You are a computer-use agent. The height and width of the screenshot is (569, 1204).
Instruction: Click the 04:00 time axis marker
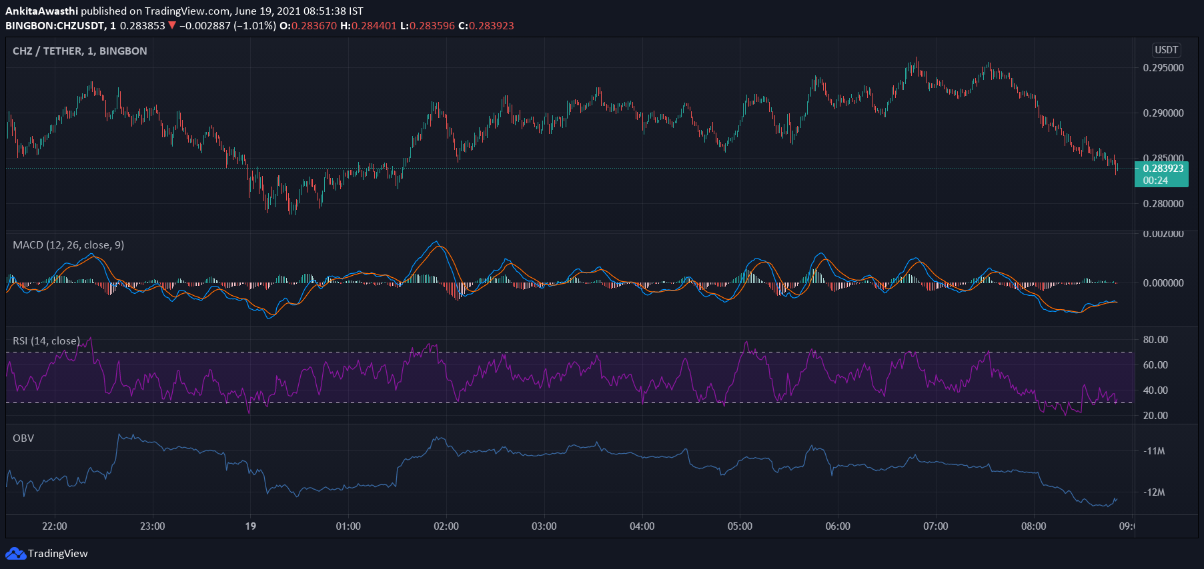click(642, 526)
